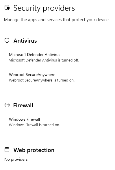Click the Firewall broadcast signal icon
The width and height of the screenshot is (115, 170).
[7, 105]
